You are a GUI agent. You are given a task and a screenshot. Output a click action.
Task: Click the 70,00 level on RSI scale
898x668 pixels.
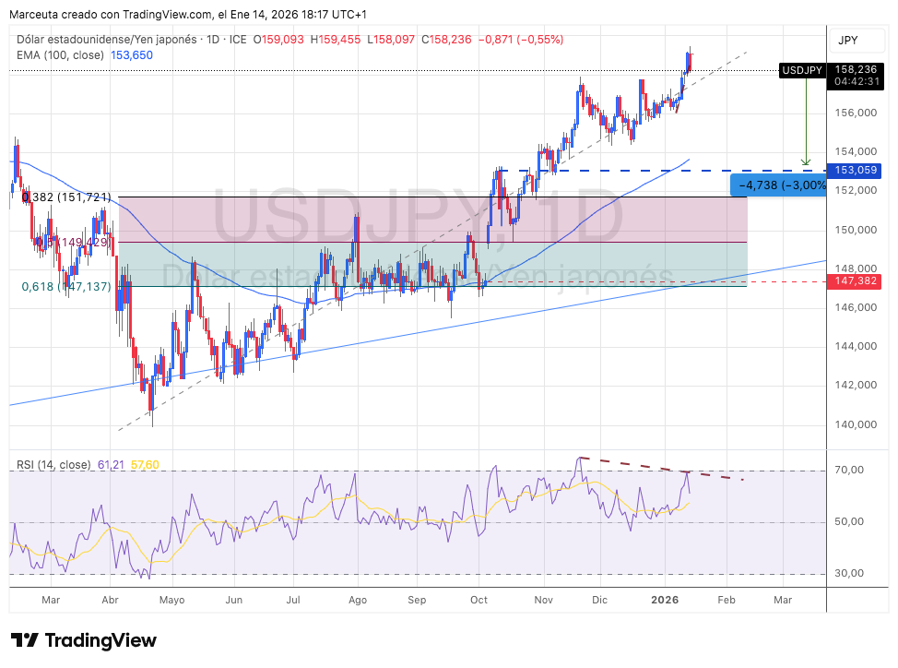(849, 471)
